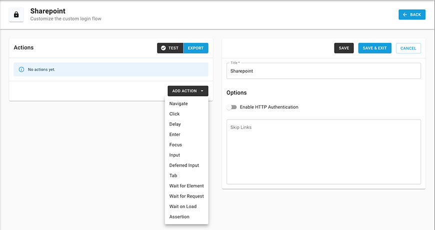Choose the Focus action entry
The image size is (435, 230).
point(175,145)
